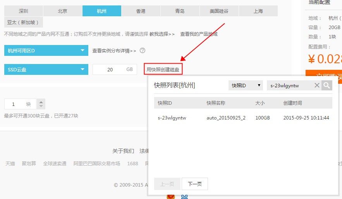342x199 pixels.
Task: Select the 北京 region tab
Action: coord(63,11)
